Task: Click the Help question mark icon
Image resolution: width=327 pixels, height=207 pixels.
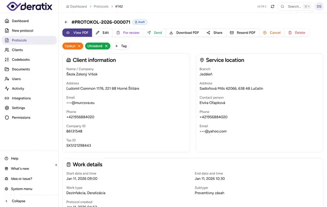Action: (x=7, y=159)
